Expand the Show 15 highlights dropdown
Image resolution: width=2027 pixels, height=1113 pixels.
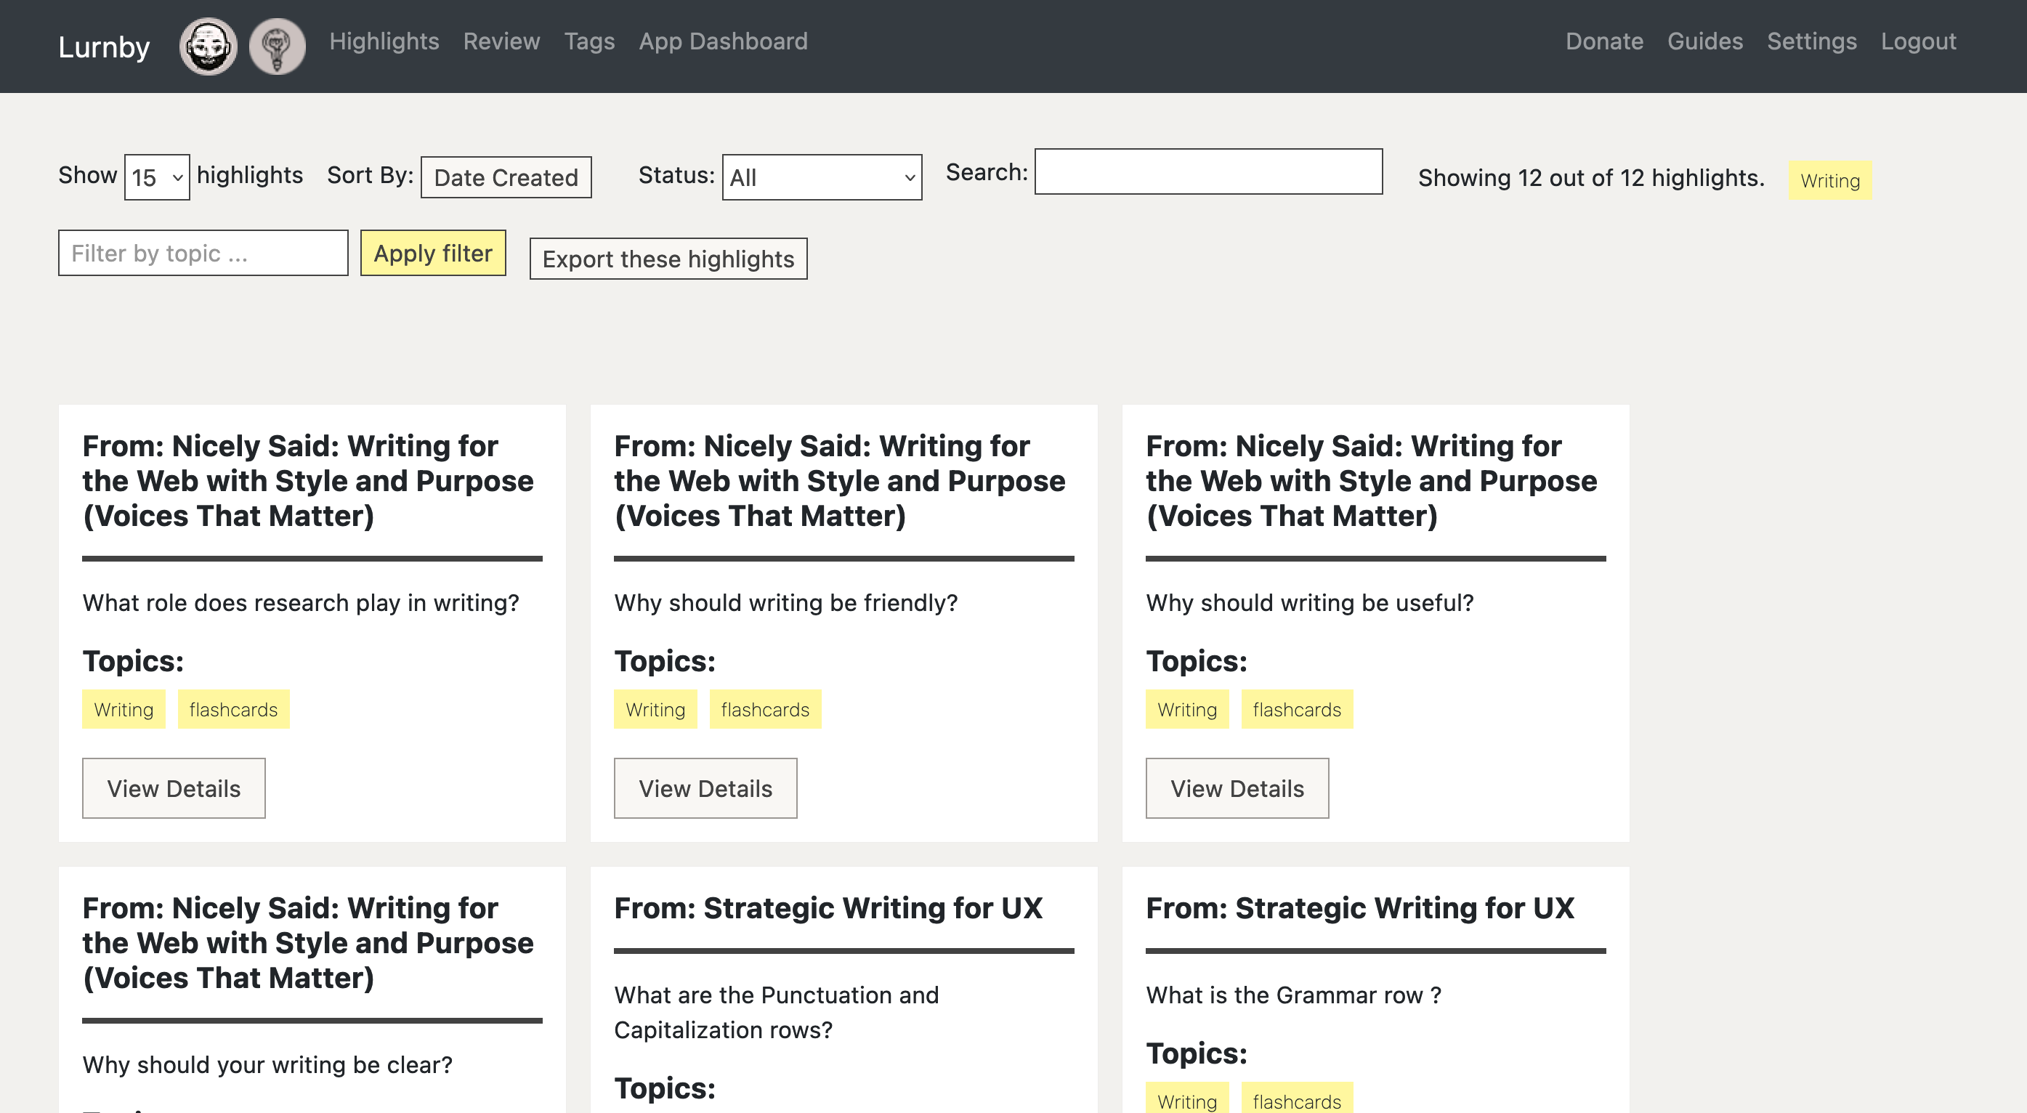(157, 177)
